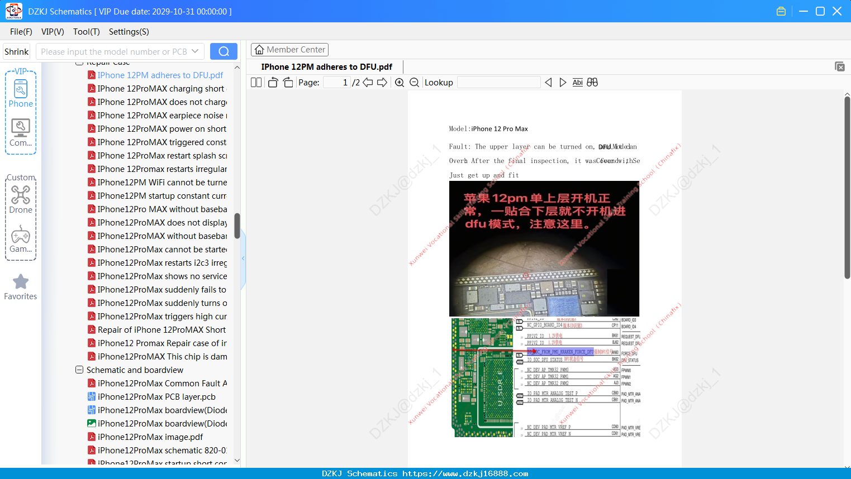Click the file tree scroll down arrow
851x479 pixels.
coord(237,461)
